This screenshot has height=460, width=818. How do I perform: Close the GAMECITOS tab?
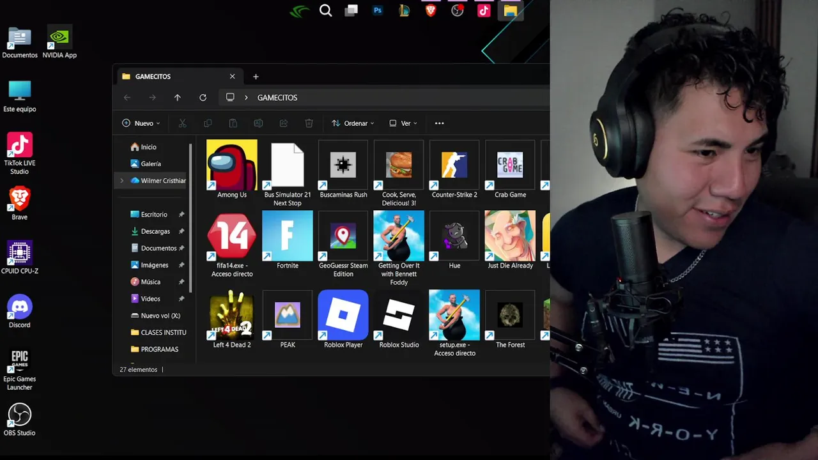click(232, 77)
